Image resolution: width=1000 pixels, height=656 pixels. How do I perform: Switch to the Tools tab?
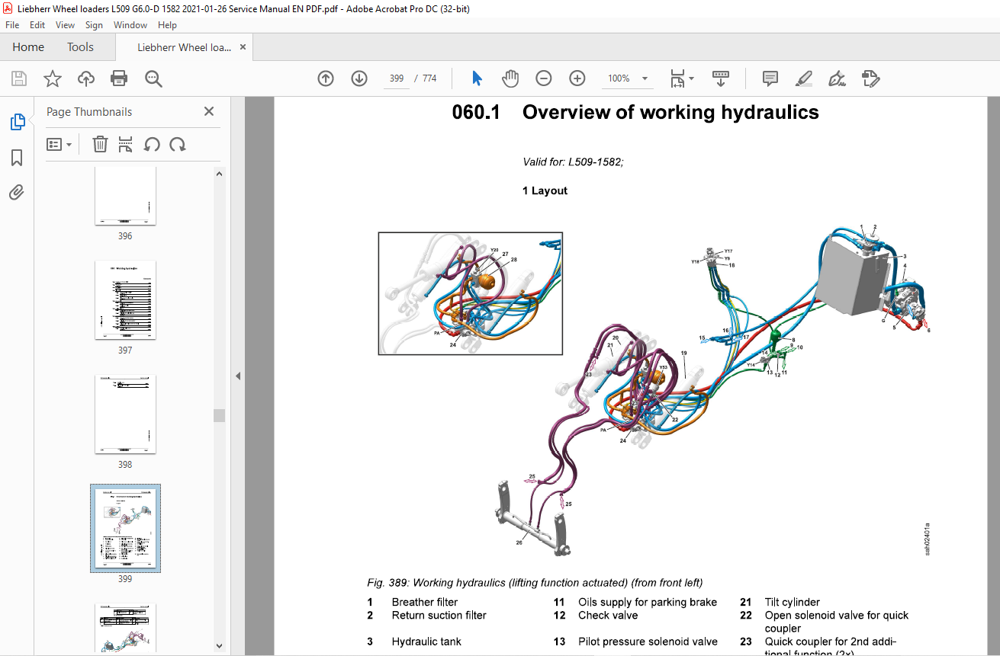pos(80,47)
